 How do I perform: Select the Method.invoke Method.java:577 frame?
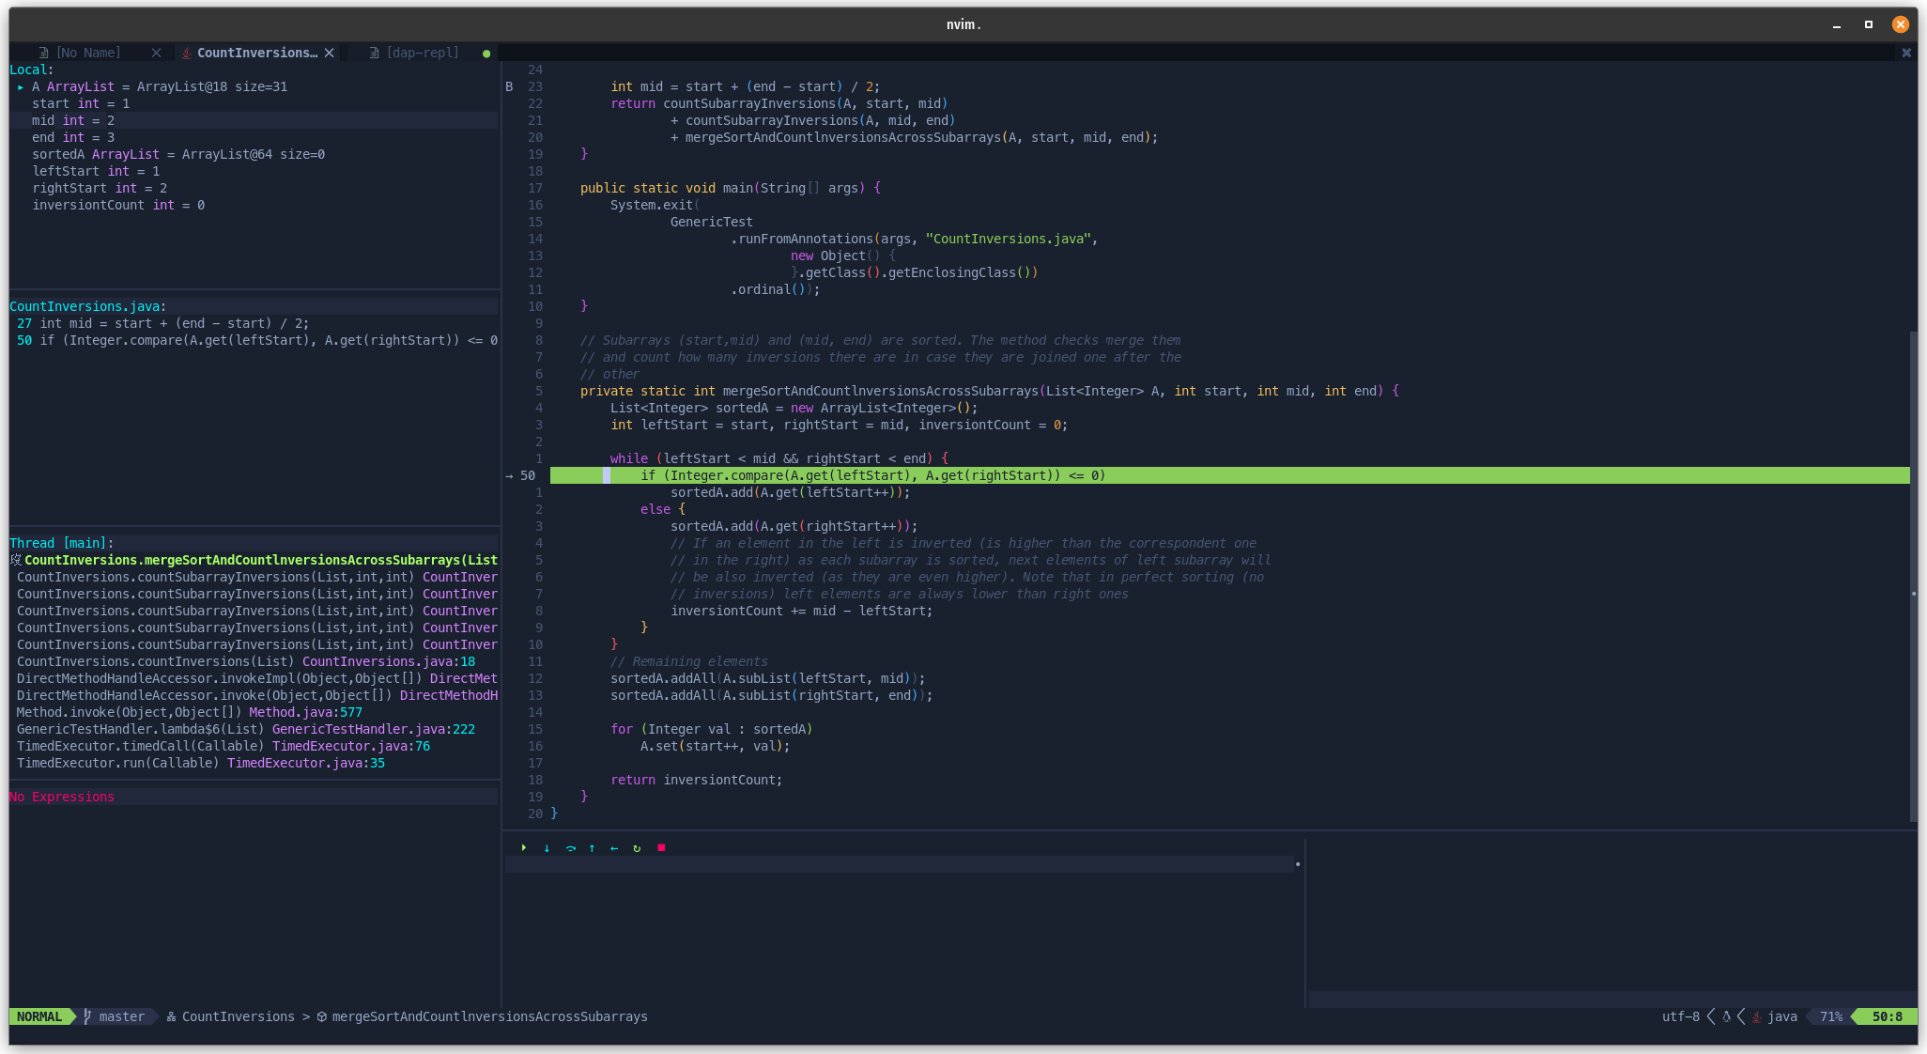190,712
